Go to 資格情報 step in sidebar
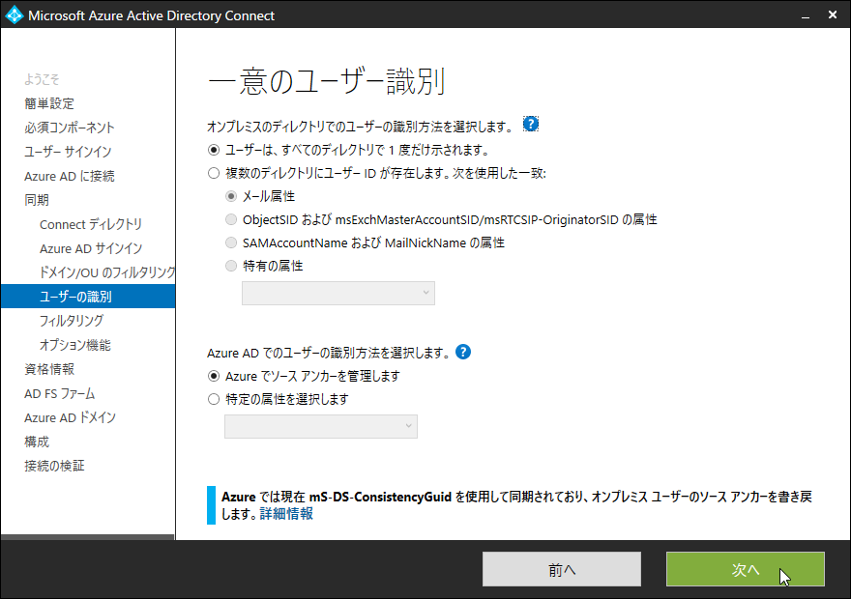This screenshot has width=851, height=599. click(49, 369)
